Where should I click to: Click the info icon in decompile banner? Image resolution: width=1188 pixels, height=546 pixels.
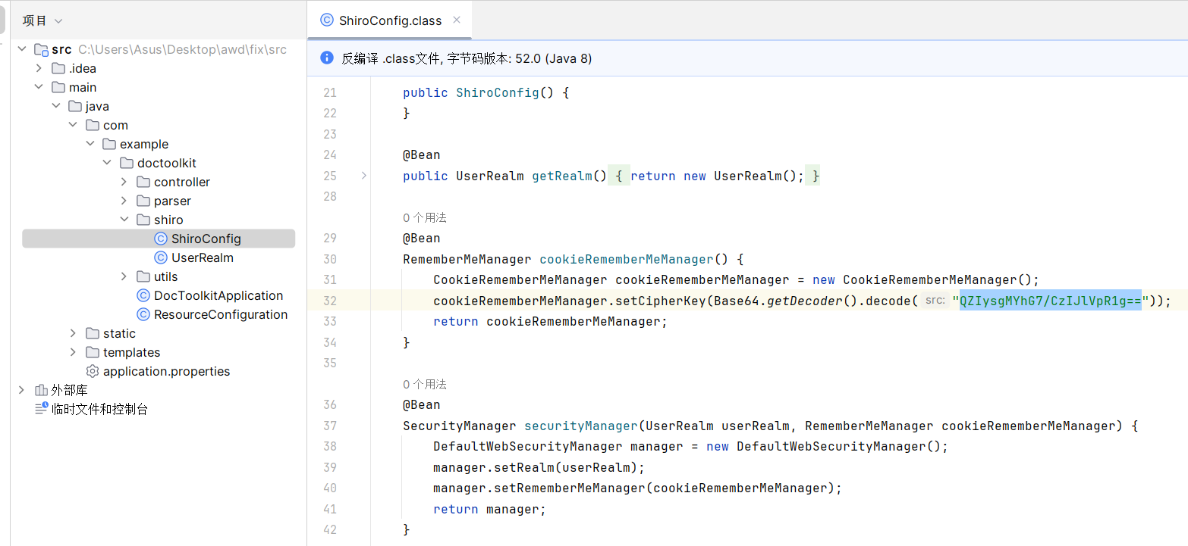click(327, 58)
